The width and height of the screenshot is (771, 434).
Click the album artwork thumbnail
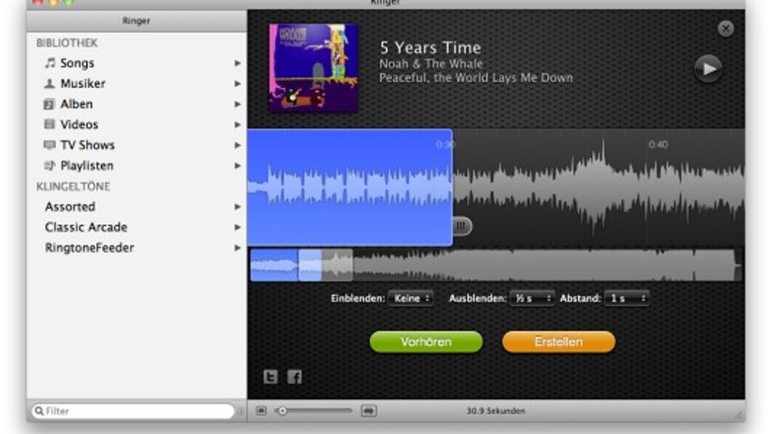(x=314, y=68)
